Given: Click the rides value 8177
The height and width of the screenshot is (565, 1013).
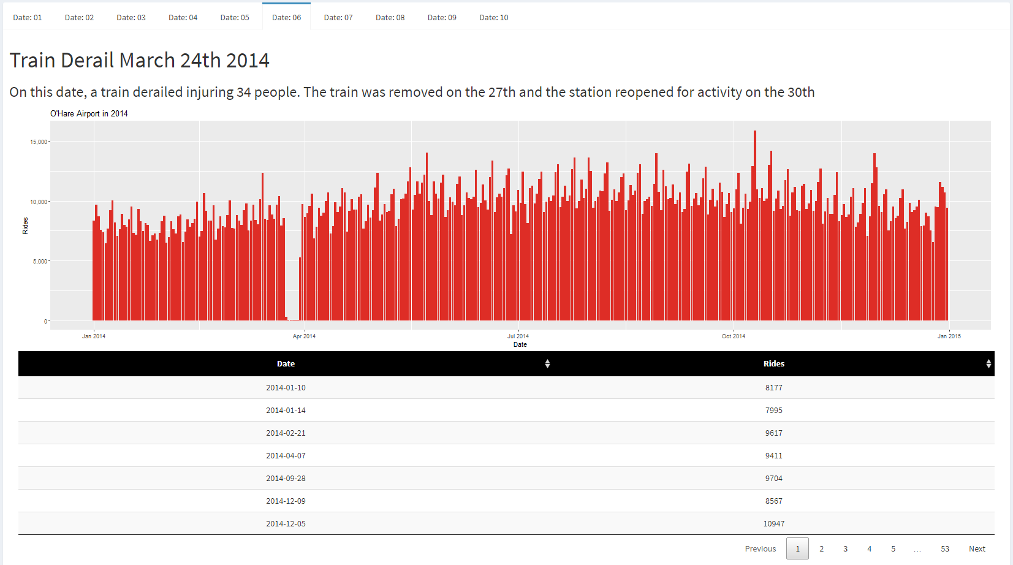Looking at the screenshot, I should 774,388.
